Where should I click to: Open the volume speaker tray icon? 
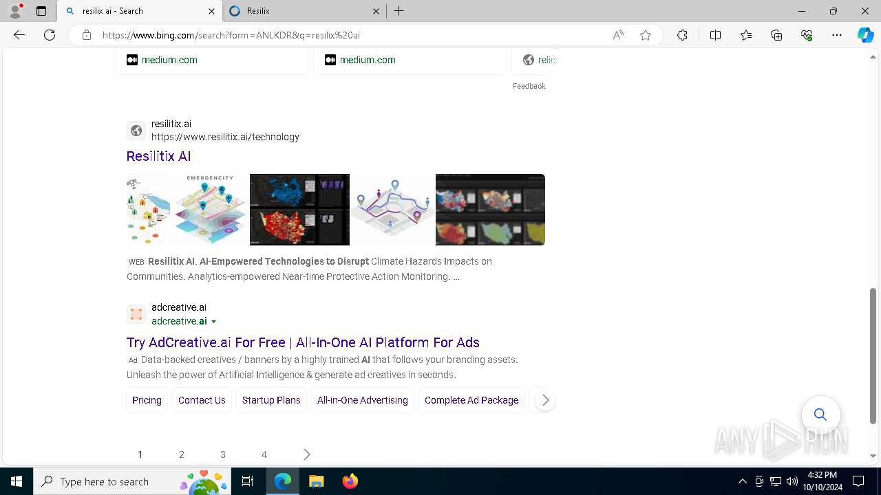792,481
